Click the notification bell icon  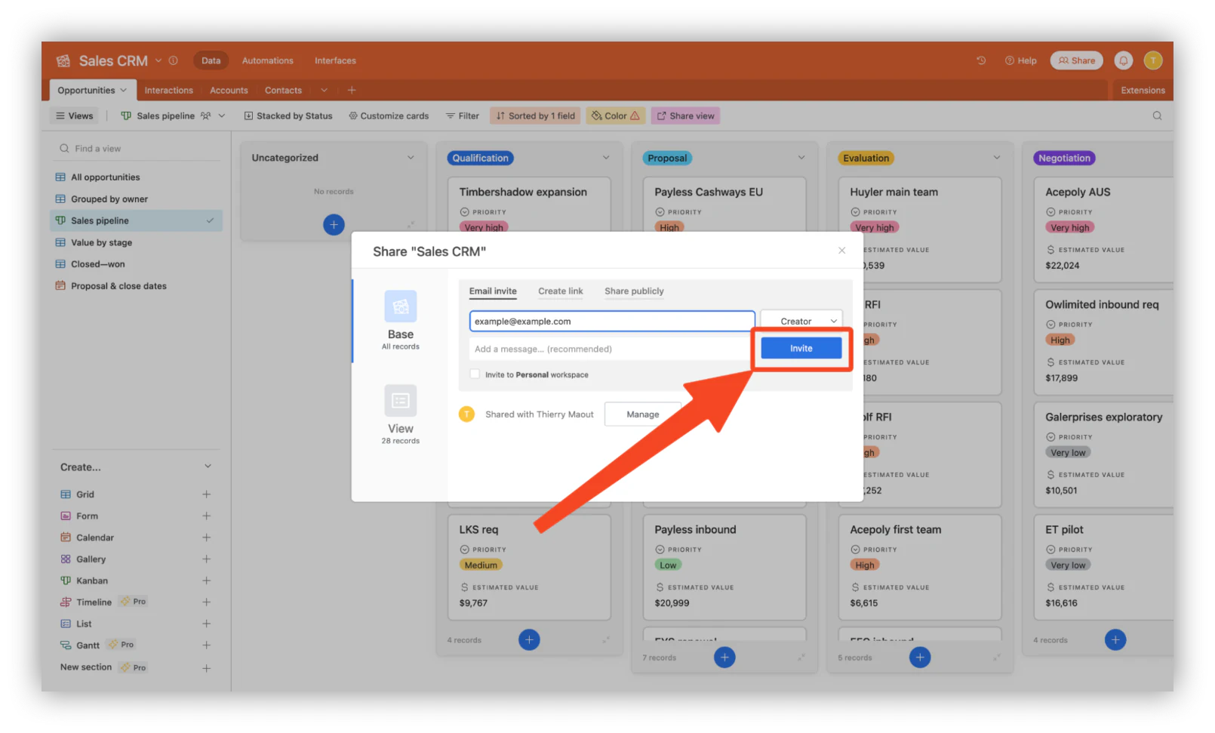click(x=1123, y=60)
